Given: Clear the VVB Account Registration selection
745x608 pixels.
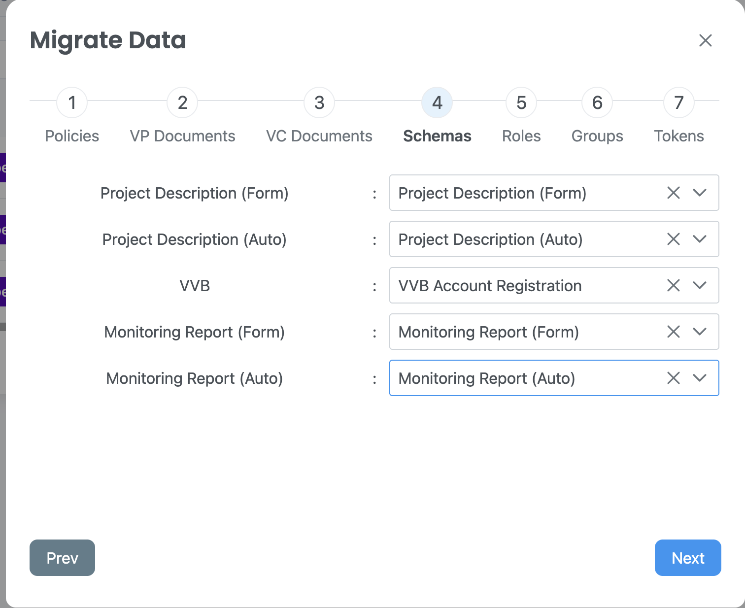Looking at the screenshot, I should pyautogui.click(x=673, y=285).
